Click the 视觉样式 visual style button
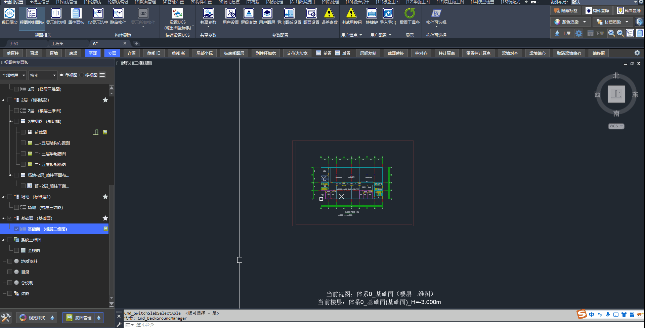The width and height of the screenshot is (645, 328). click(33, 318)
